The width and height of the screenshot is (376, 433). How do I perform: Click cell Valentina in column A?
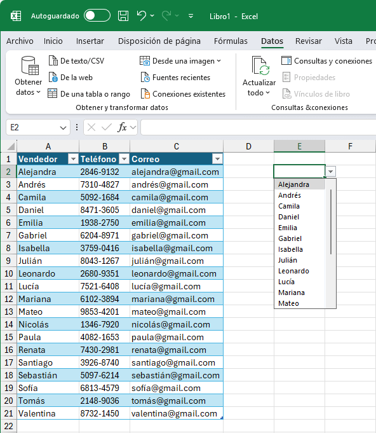[48, 413]
